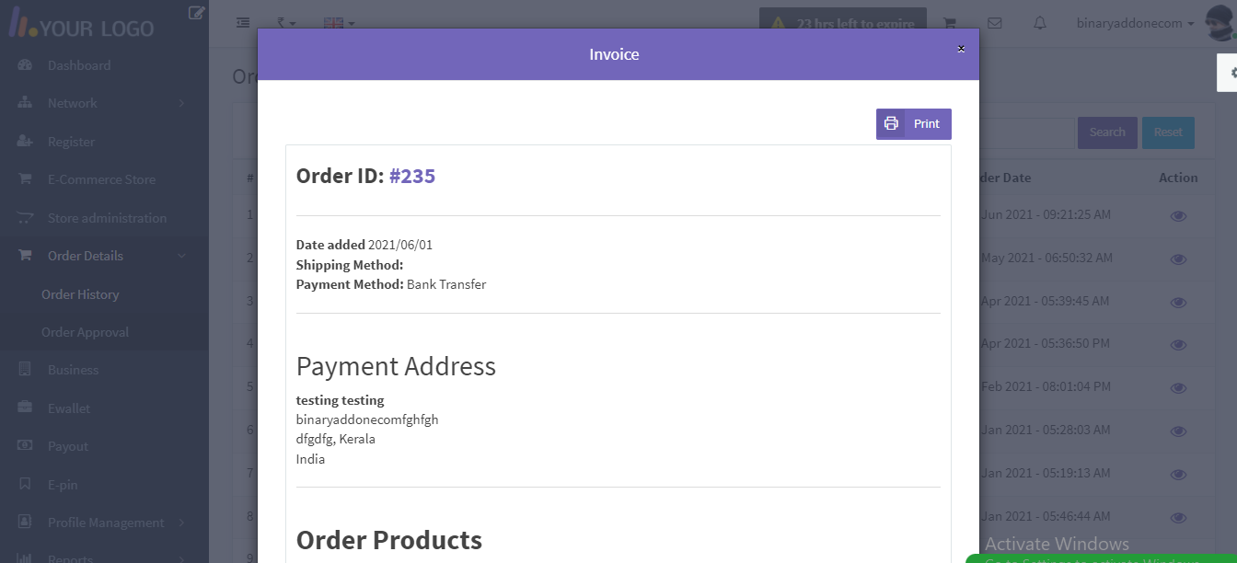View order with time 05:28:03 AM
The height and width of the screenshot is (563, 1237).
pos(1178,431)
